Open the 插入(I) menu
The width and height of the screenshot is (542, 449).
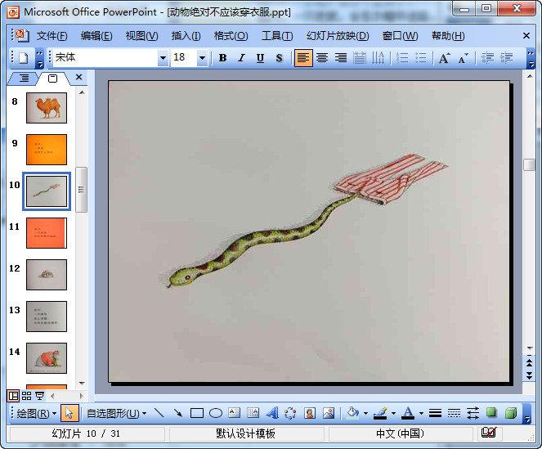click(186, 36)
